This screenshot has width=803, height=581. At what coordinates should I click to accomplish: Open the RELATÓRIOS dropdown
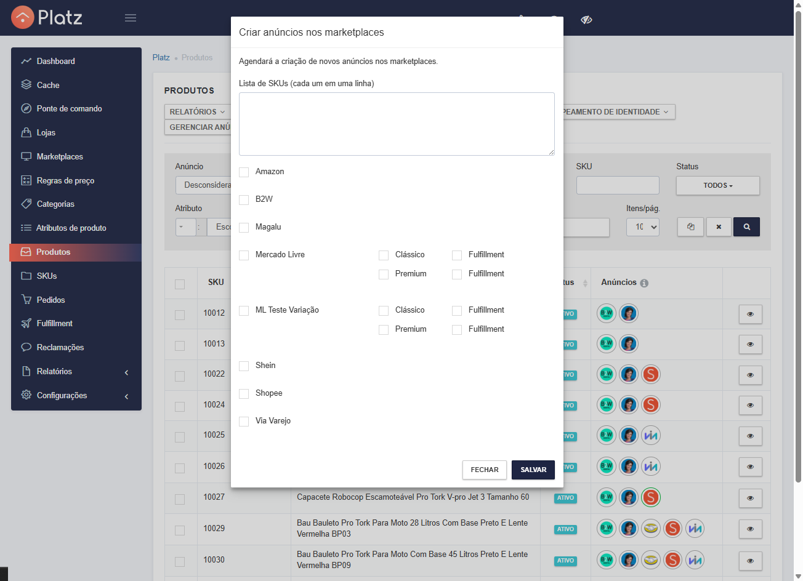tap(197, 111)
